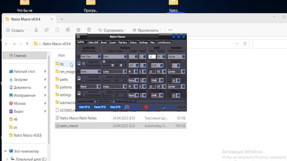Expand 'Этот компьютер' in sidebar
Viewport: 287px width, 161px height.
[x=5, y=151]
